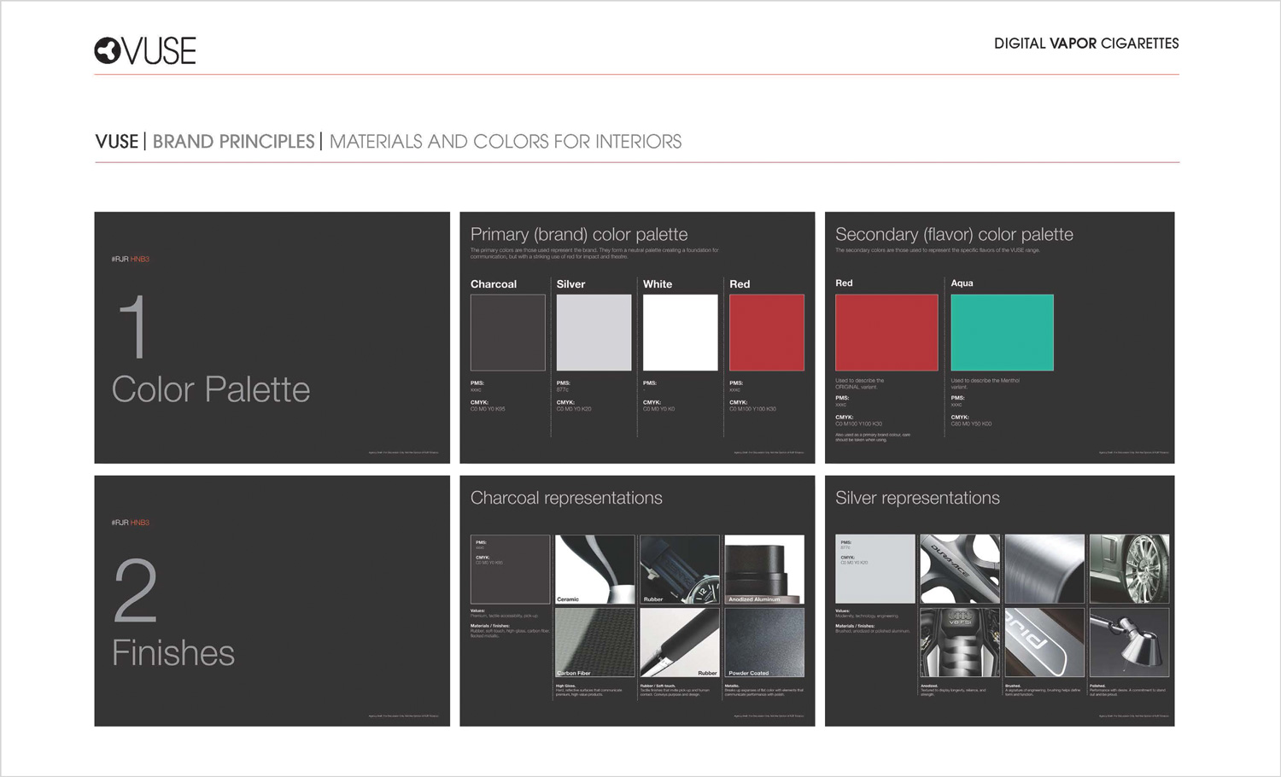This screenshot has height=777, width=1281.
Task: Click the 'DIGITAL VAPOR CIGARETTES' header text
Action: (1085, 44)
